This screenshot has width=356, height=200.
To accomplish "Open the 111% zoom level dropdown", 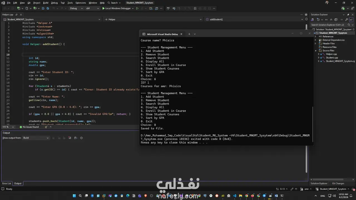I will [8, 127].
